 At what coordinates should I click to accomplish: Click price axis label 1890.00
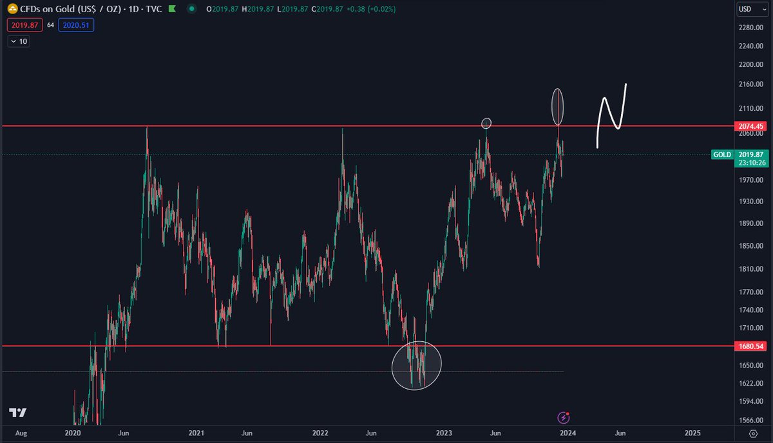pyautogui.click(x=751, y=224)
